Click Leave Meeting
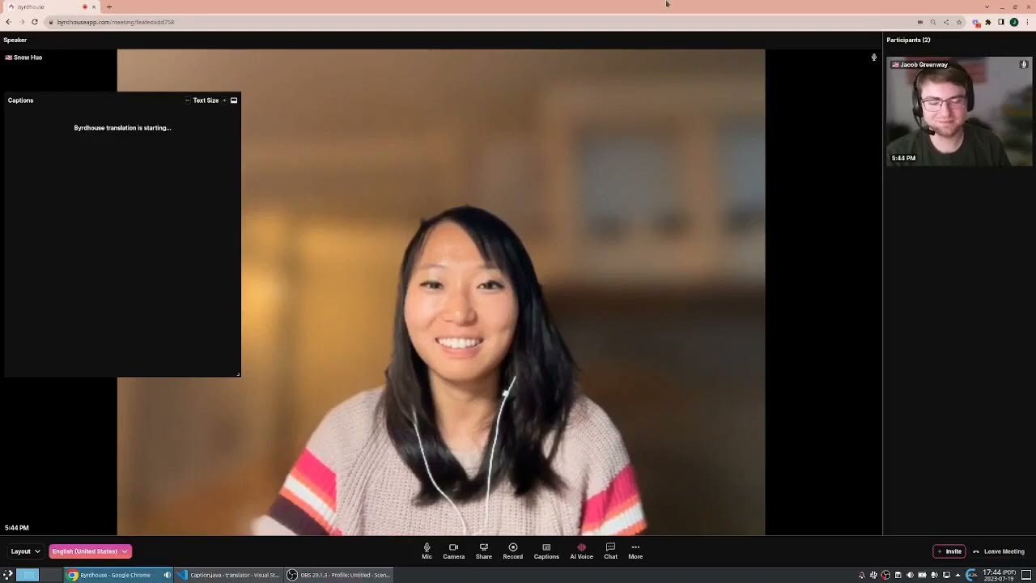 click(999, 551)
